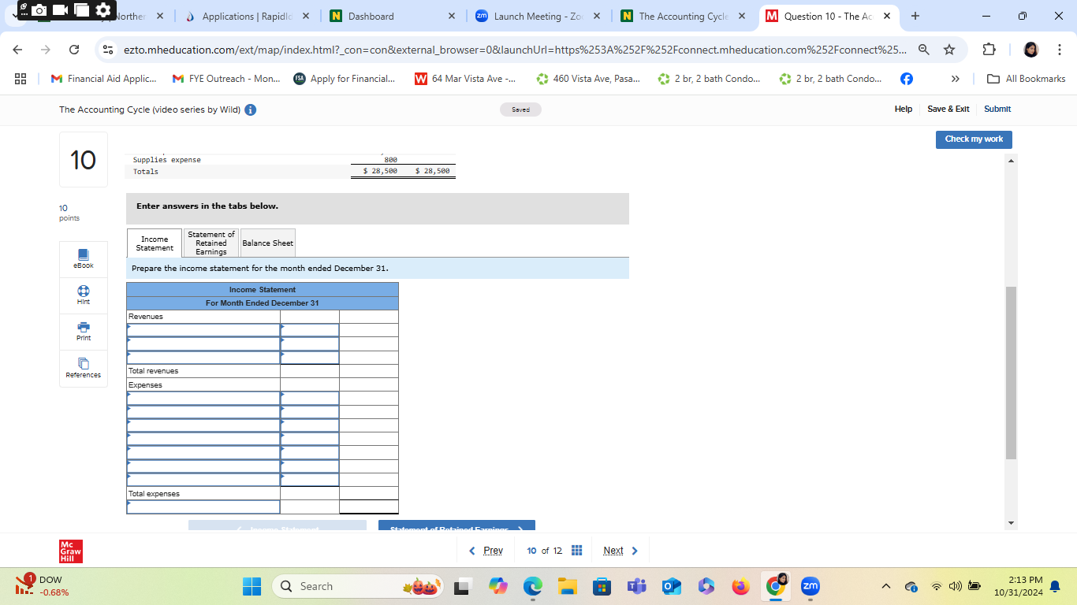Click the zoom magnifier icon in address bar
Viewport: 1077px width, 605px height.
924,50
